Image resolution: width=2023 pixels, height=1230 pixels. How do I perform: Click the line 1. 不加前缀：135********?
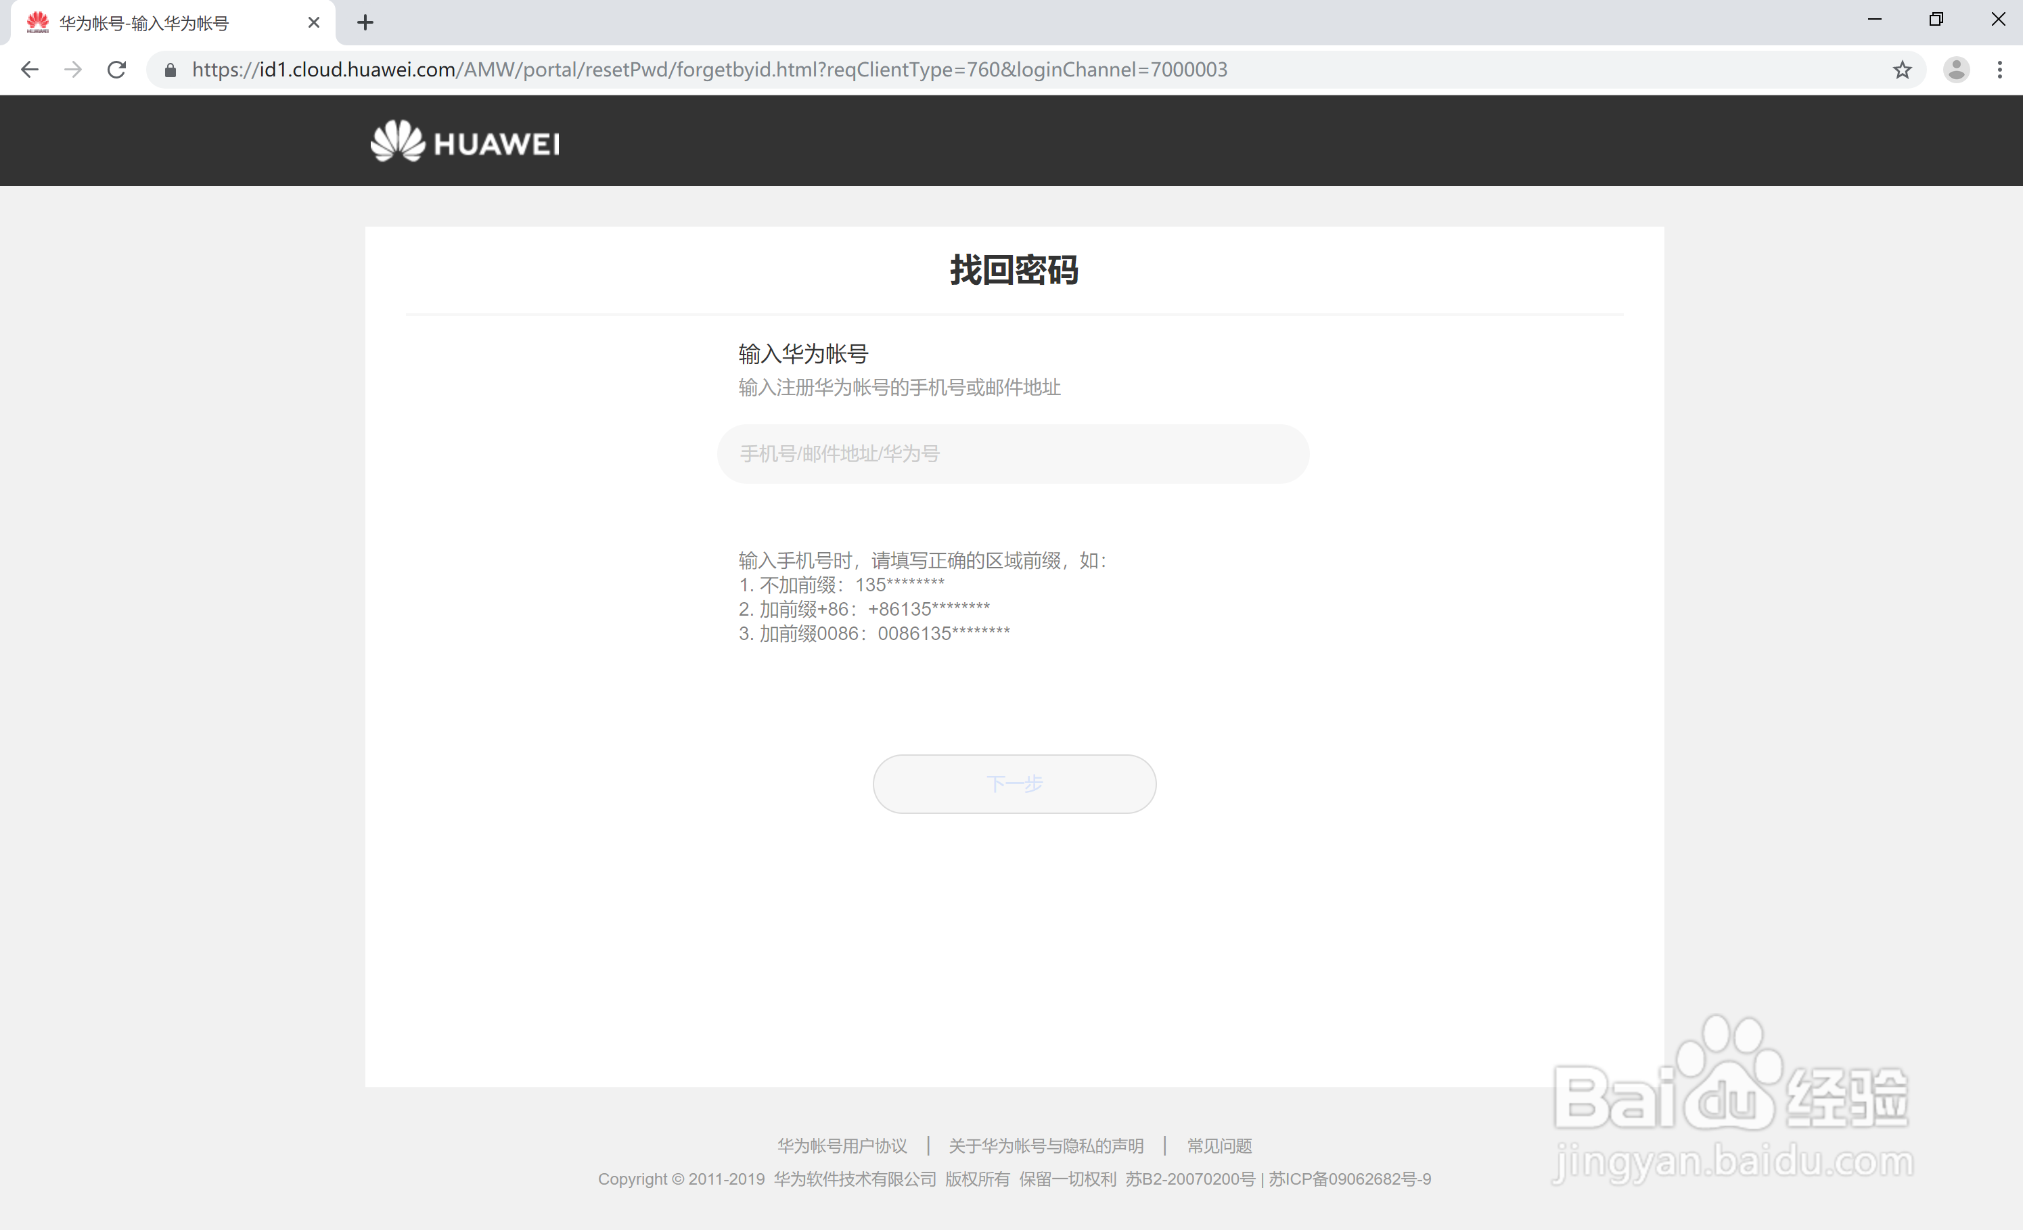pyautogui.click(x=841, y=585)
